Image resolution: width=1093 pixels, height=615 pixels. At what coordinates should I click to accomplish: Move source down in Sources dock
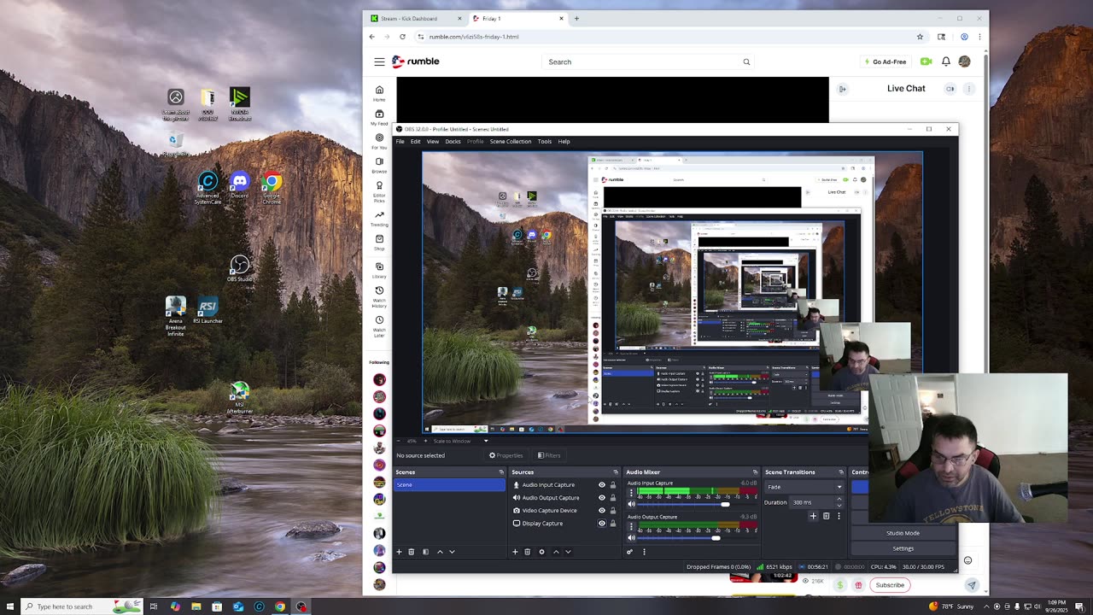pyautogui.click(x=568, y=552)
